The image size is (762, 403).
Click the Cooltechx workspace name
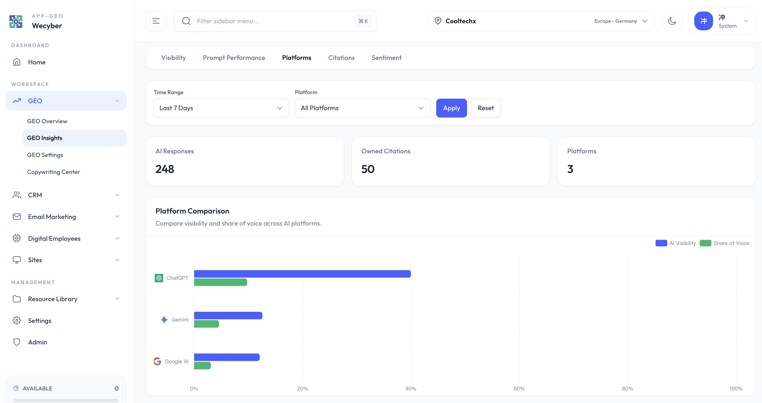pyautogui.click(x=461, y=21)
